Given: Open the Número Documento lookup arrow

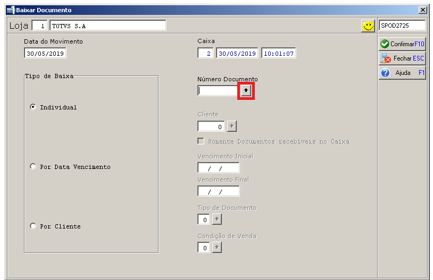Looking at the screenshot, I should [x=246, y=90].
